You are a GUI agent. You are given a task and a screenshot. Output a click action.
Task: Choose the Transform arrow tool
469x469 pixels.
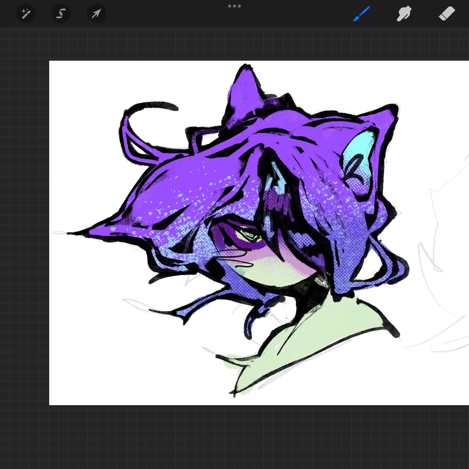click(96, 13)
